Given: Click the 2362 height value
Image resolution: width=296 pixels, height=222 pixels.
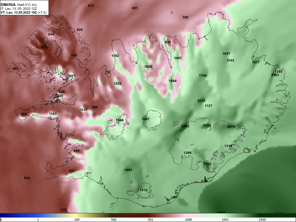Looking at the screenshot, I should pyautogui.click(x=185, y=126).
